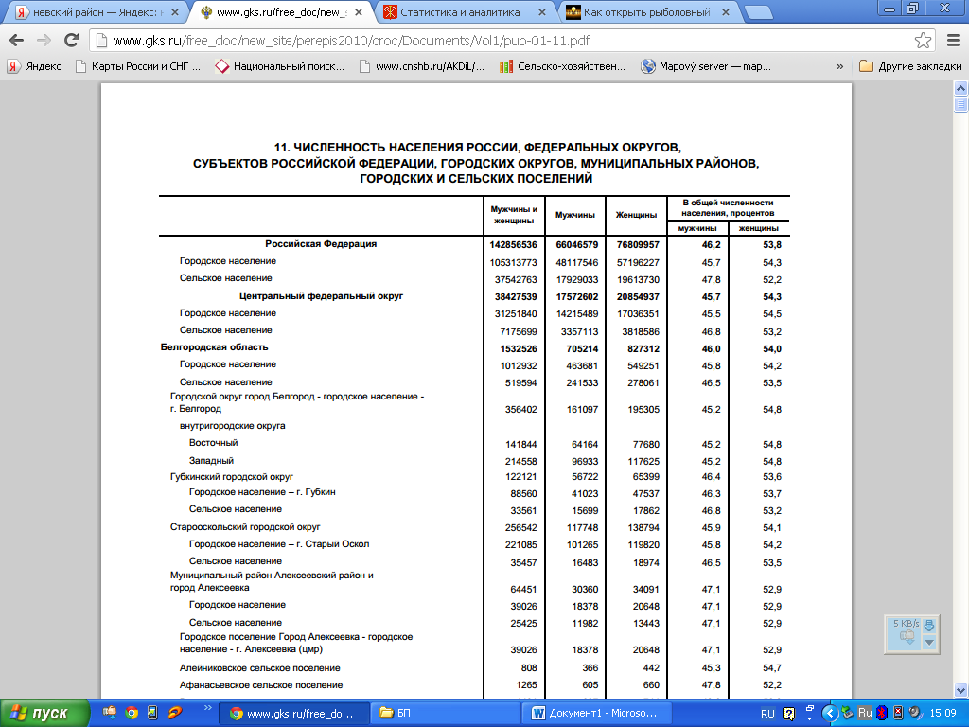Click the scrollbar down arrow
The width and height of the screenshot is (969, 727).
(960, 690)
